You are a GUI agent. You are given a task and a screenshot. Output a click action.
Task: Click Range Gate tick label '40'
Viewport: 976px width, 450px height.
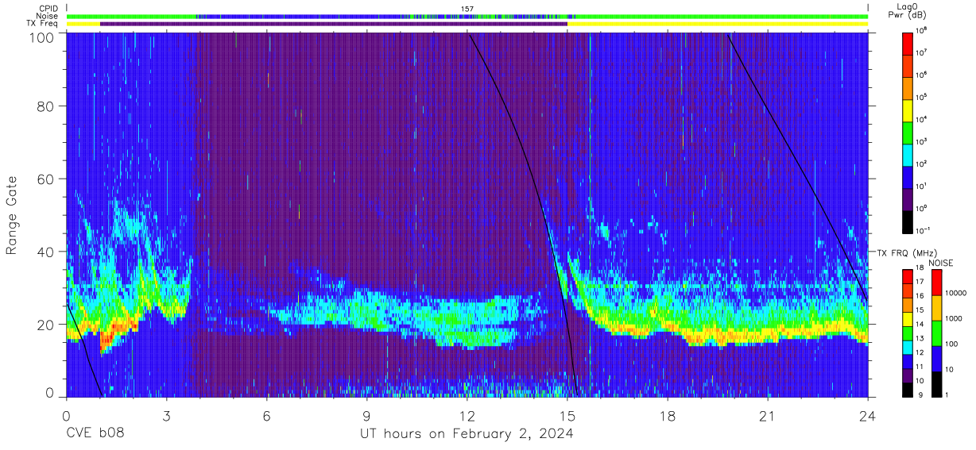tap(46, 252)
